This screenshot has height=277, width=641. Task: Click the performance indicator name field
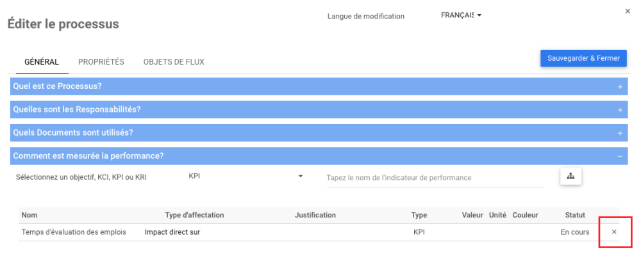[435, 178]
